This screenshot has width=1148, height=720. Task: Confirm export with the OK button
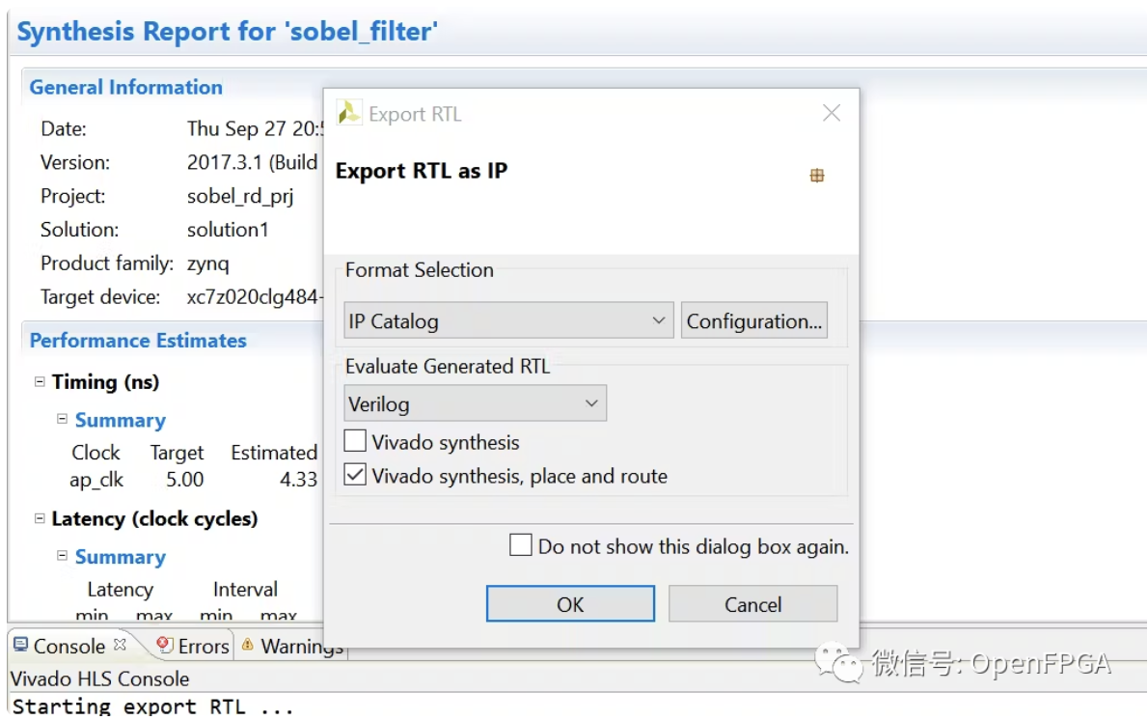pos(570,604)
